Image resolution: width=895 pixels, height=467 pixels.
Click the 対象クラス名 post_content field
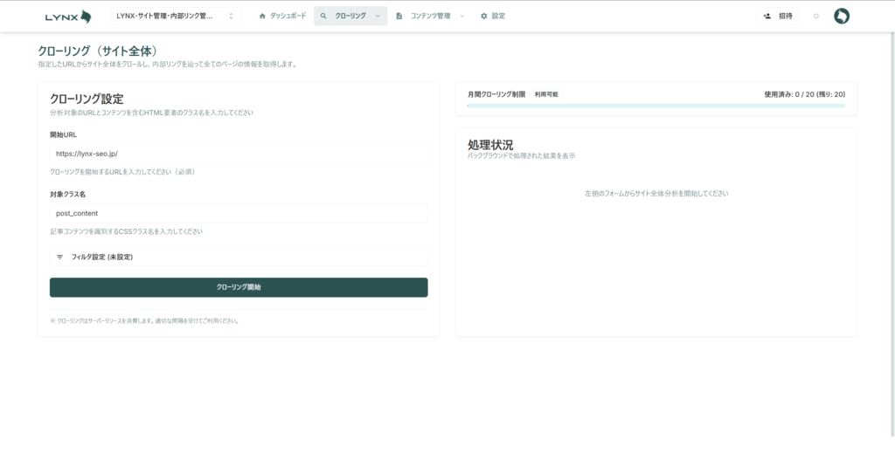pos(239,213)
